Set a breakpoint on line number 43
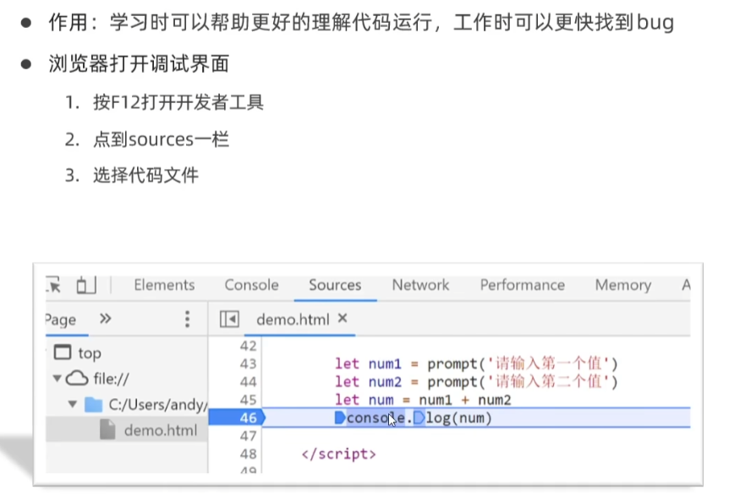This screenshot has height=496, width=729. [x=249, y=363]
